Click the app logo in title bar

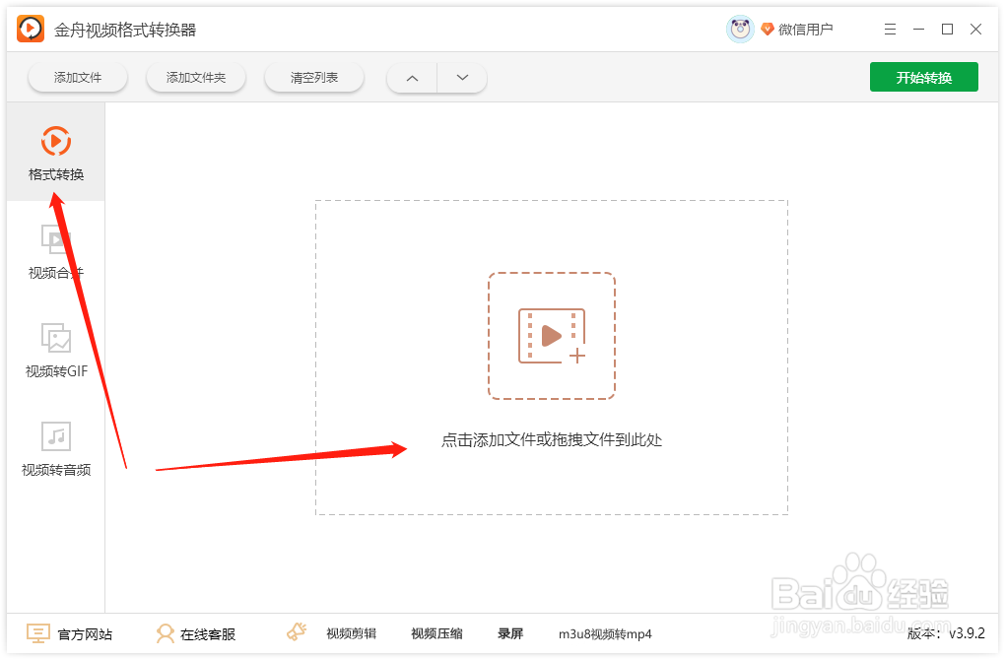(x=29, y=28)
